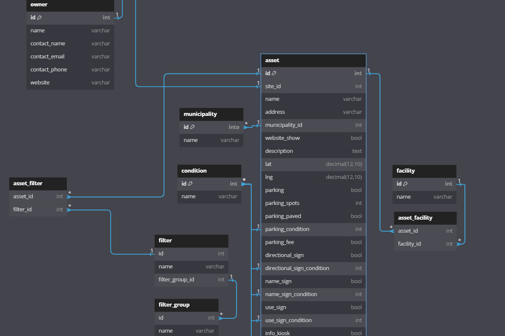Image resolution: width=505 pixels, height=336 pixels.
Task: Select the municipality table header
Action: click(x=211, y=114)
